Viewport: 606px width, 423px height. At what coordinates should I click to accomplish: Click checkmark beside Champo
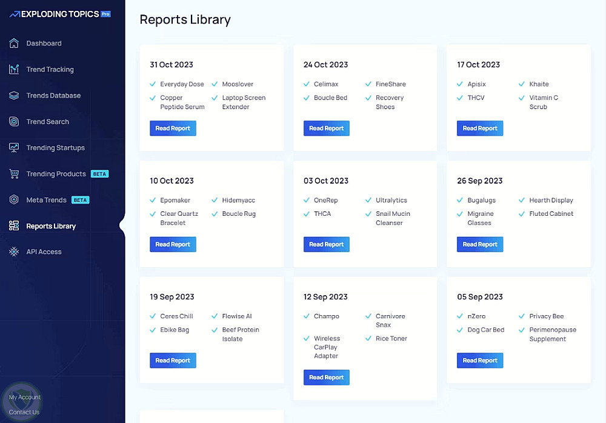(307, 316)
